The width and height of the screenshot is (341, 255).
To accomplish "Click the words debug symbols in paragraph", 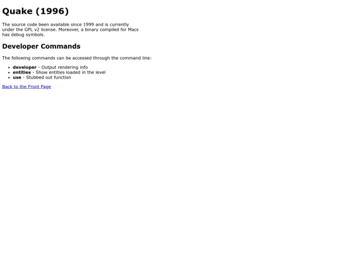I will point(28,35).
